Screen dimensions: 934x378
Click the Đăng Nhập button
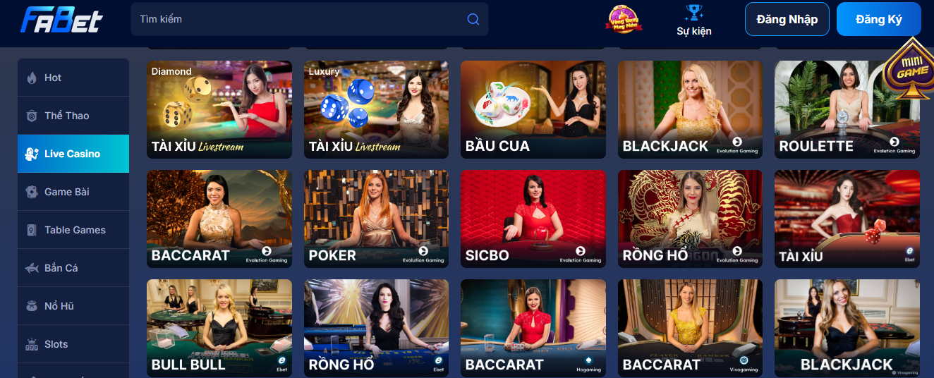tap(787, 19)
